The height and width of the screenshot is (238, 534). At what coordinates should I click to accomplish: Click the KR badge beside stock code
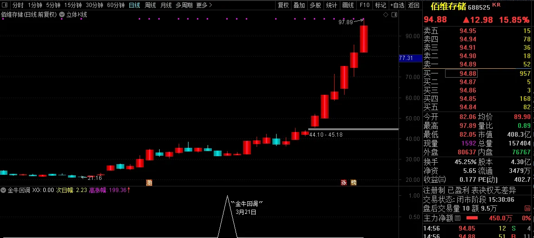496,5
